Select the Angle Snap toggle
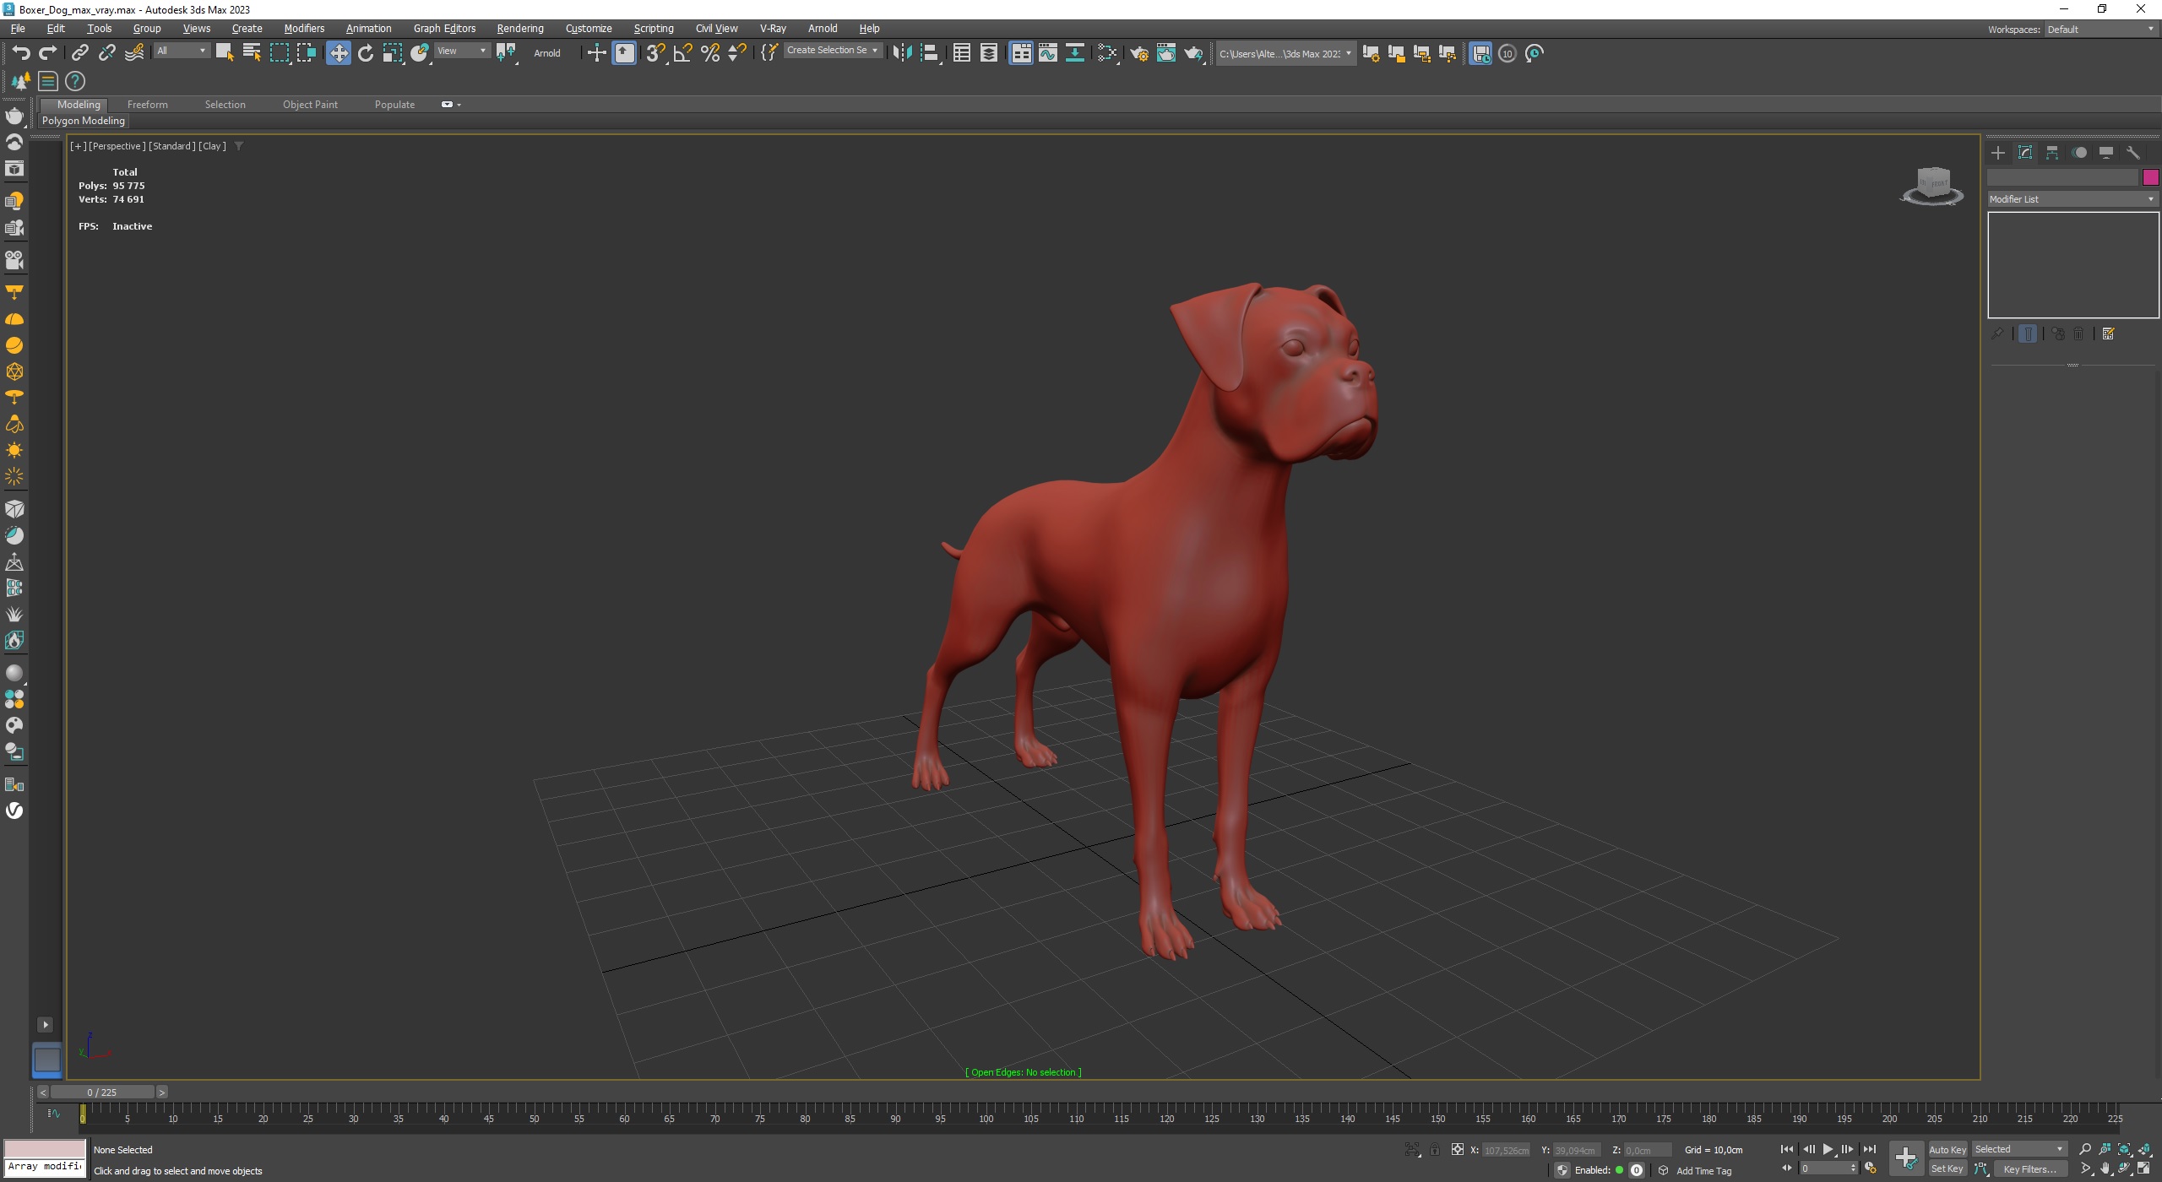The image size is (2162, 1182). tap(682, 53)
